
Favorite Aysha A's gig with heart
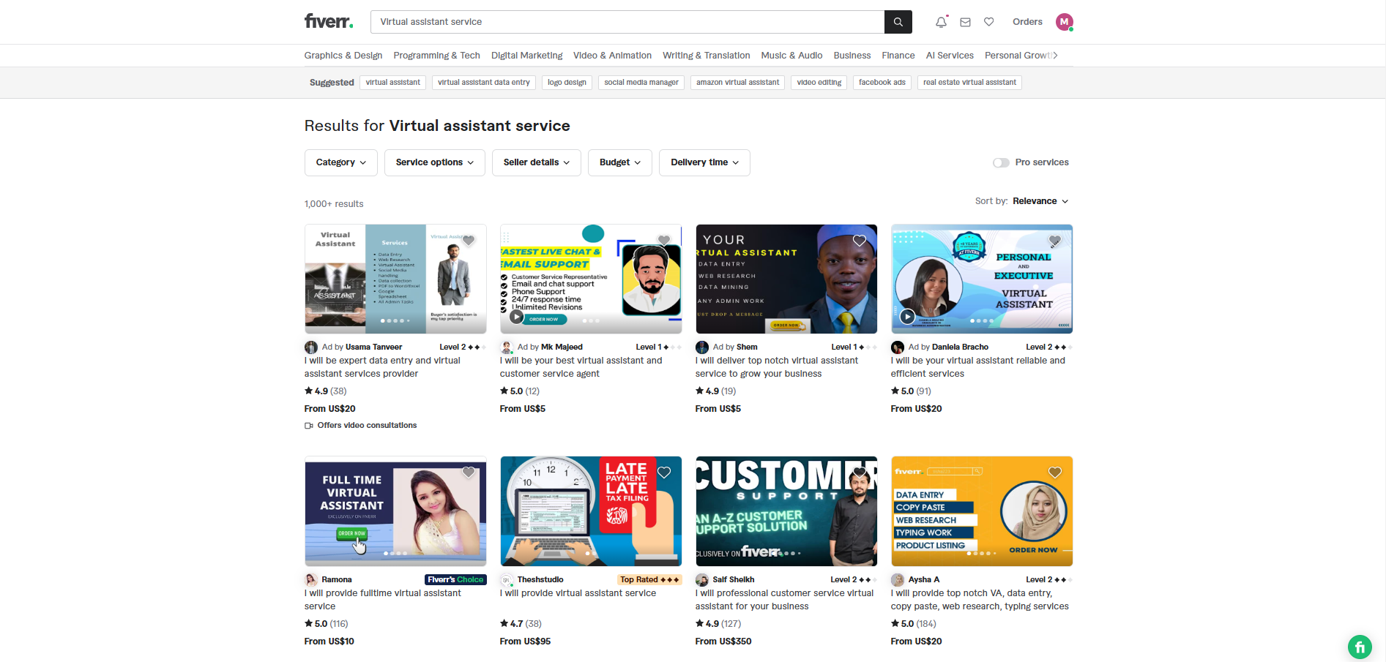[x=1055, y=473]
